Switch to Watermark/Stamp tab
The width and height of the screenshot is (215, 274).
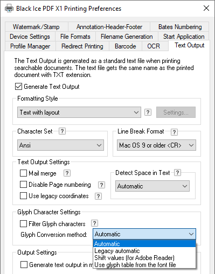point(37,27)
